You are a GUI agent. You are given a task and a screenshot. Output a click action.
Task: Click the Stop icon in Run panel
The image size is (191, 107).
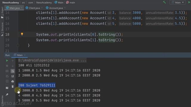point(7,66)
